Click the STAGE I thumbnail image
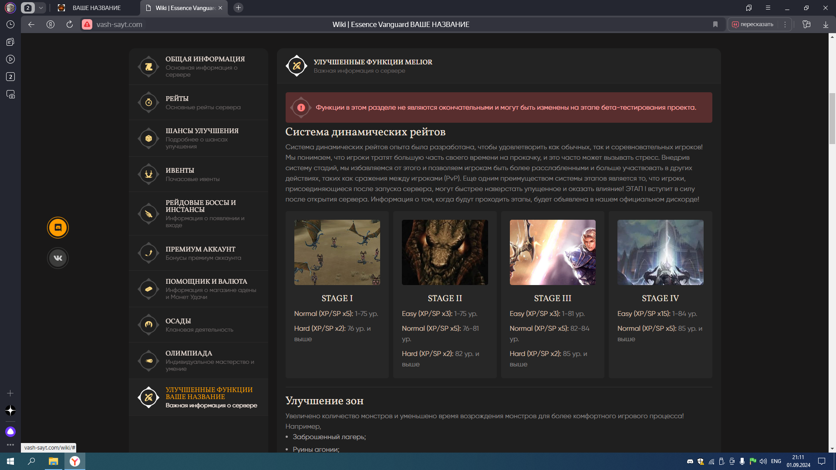The height and width of the screenshot is (470, 836). point(337,252)
